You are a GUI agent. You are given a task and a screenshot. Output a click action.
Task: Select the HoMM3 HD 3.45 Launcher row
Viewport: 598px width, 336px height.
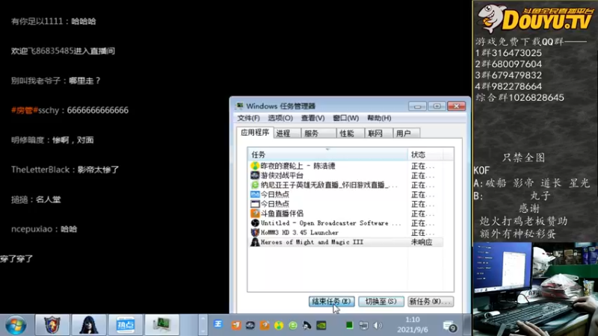tap(346, 232)
